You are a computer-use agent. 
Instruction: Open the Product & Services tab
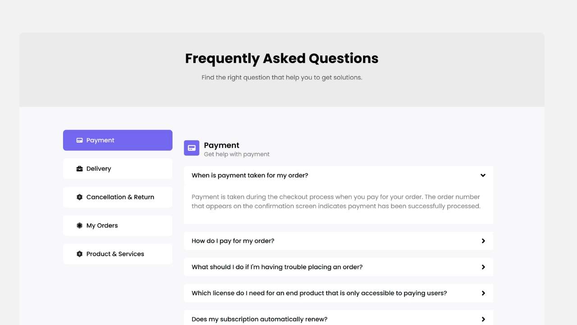118,254
